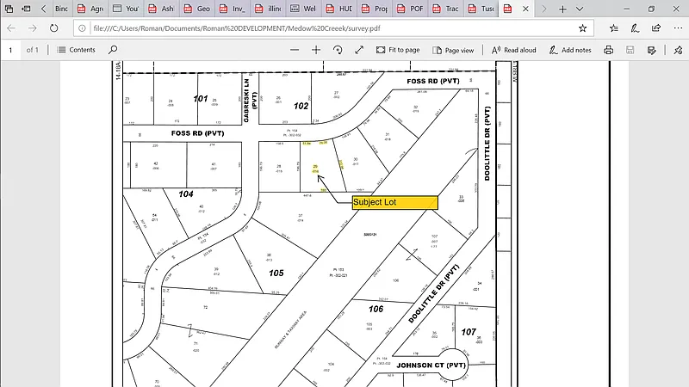
Task: Zoom in using the plus icon
Action: click(x=316, y=50)
